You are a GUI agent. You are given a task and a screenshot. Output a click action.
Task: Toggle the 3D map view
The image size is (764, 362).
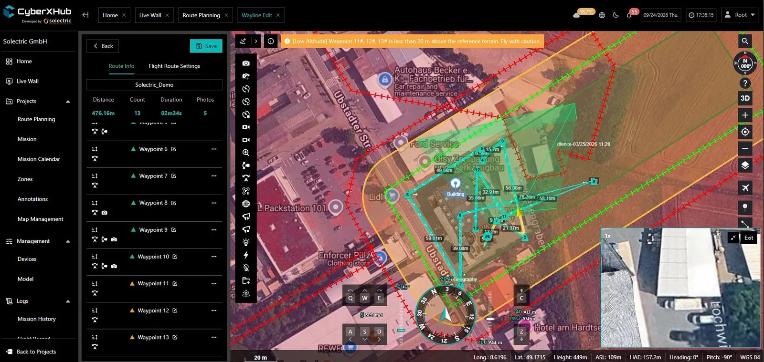coord(745,98)
